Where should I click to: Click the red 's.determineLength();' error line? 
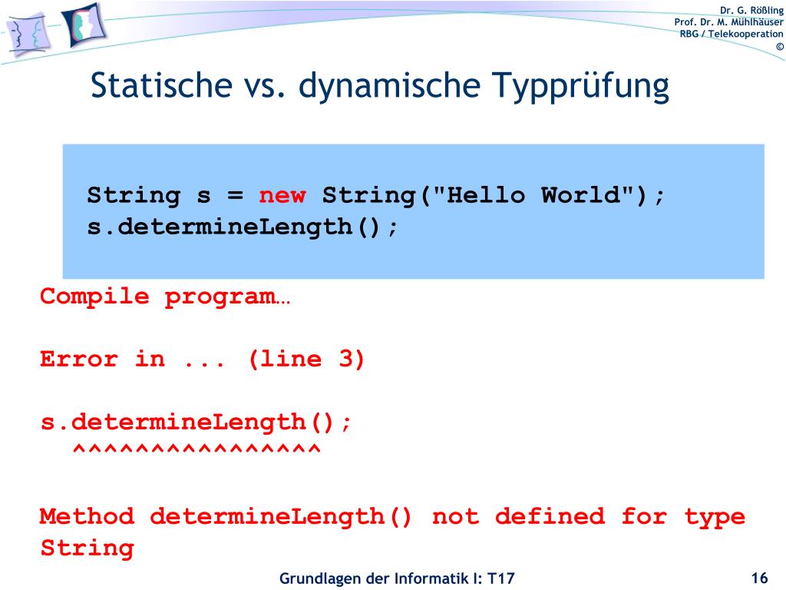196,422
